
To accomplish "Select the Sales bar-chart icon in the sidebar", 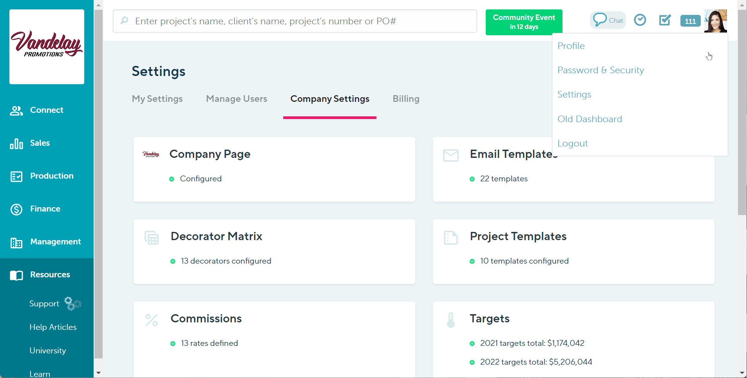I will [16, 143].
